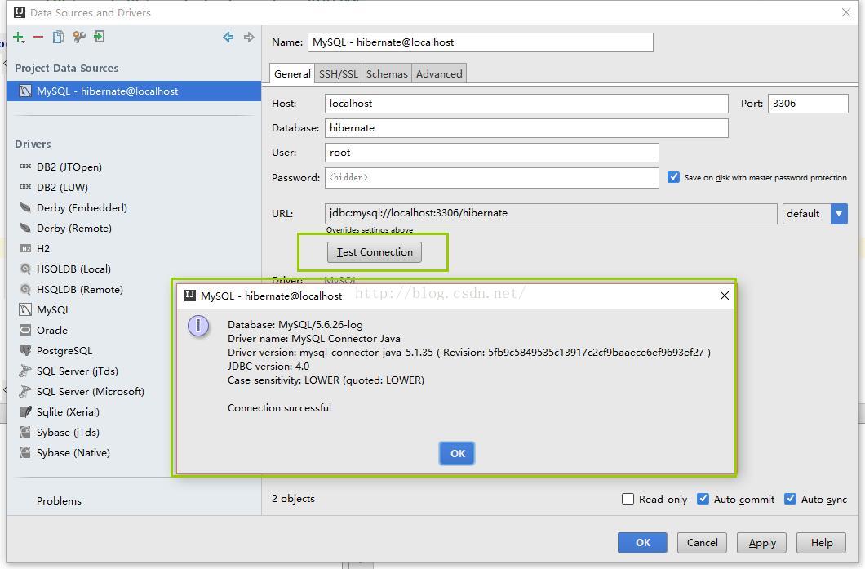This screenshot has width=865, height=569.
Task: Click the Port field showing 3306
Action: point(808,104)
